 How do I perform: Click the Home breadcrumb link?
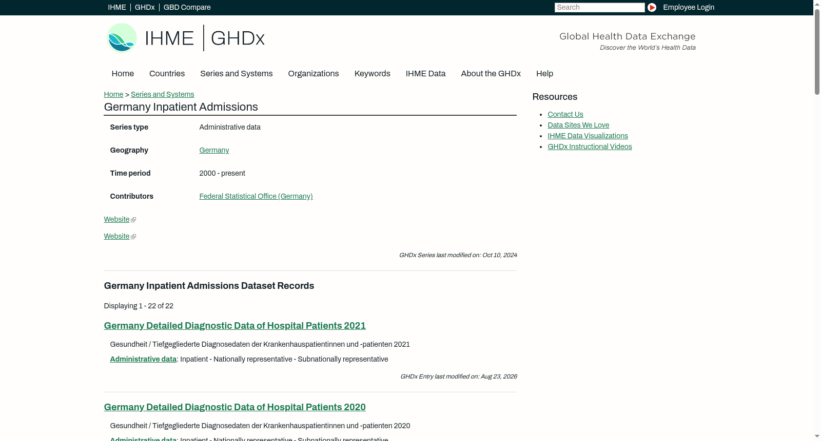pyautogui.click(x=113, y=94)
